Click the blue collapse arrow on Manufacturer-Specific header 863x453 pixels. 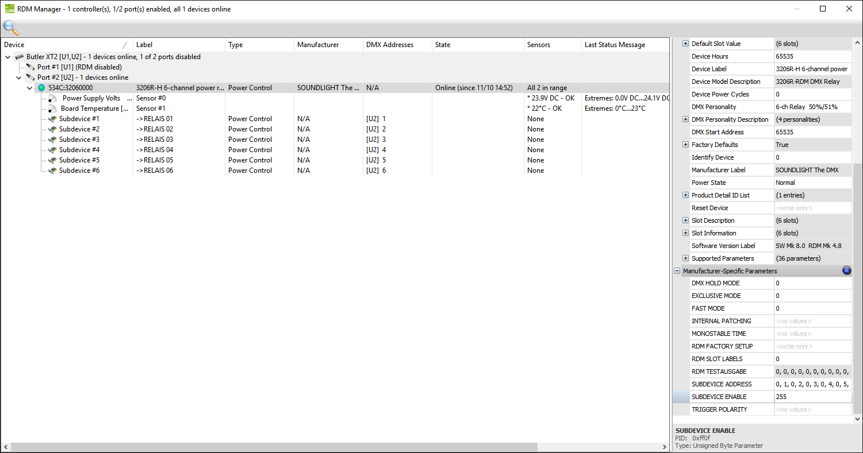click(846, 271)
